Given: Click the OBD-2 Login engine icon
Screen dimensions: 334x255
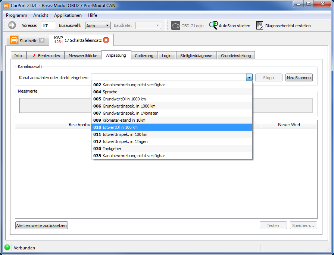Looking at the screenshot, I should pyautogui.click(x=176, y=25).
